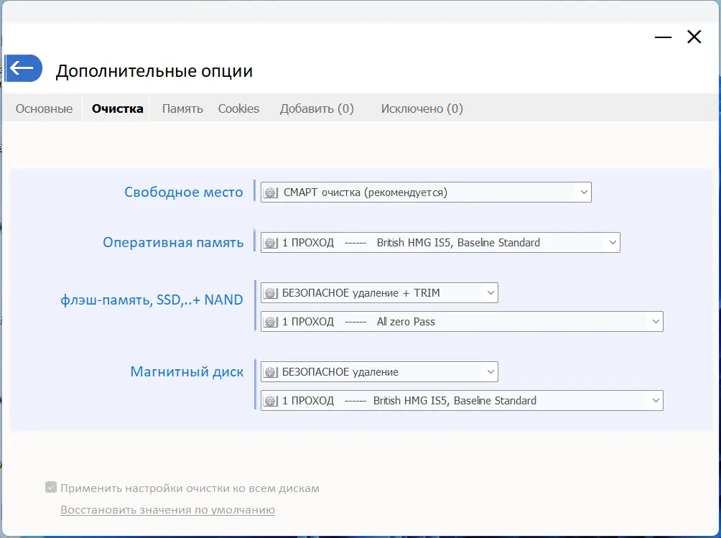
Task: Open the All zero Pass dropdown
Action: pos(655,322)
